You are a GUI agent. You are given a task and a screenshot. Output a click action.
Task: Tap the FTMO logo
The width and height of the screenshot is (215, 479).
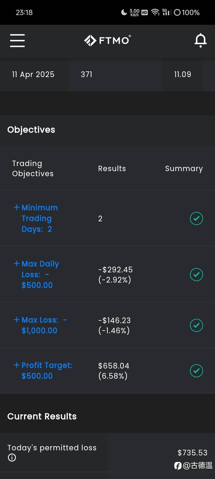(x=107, y=40)
